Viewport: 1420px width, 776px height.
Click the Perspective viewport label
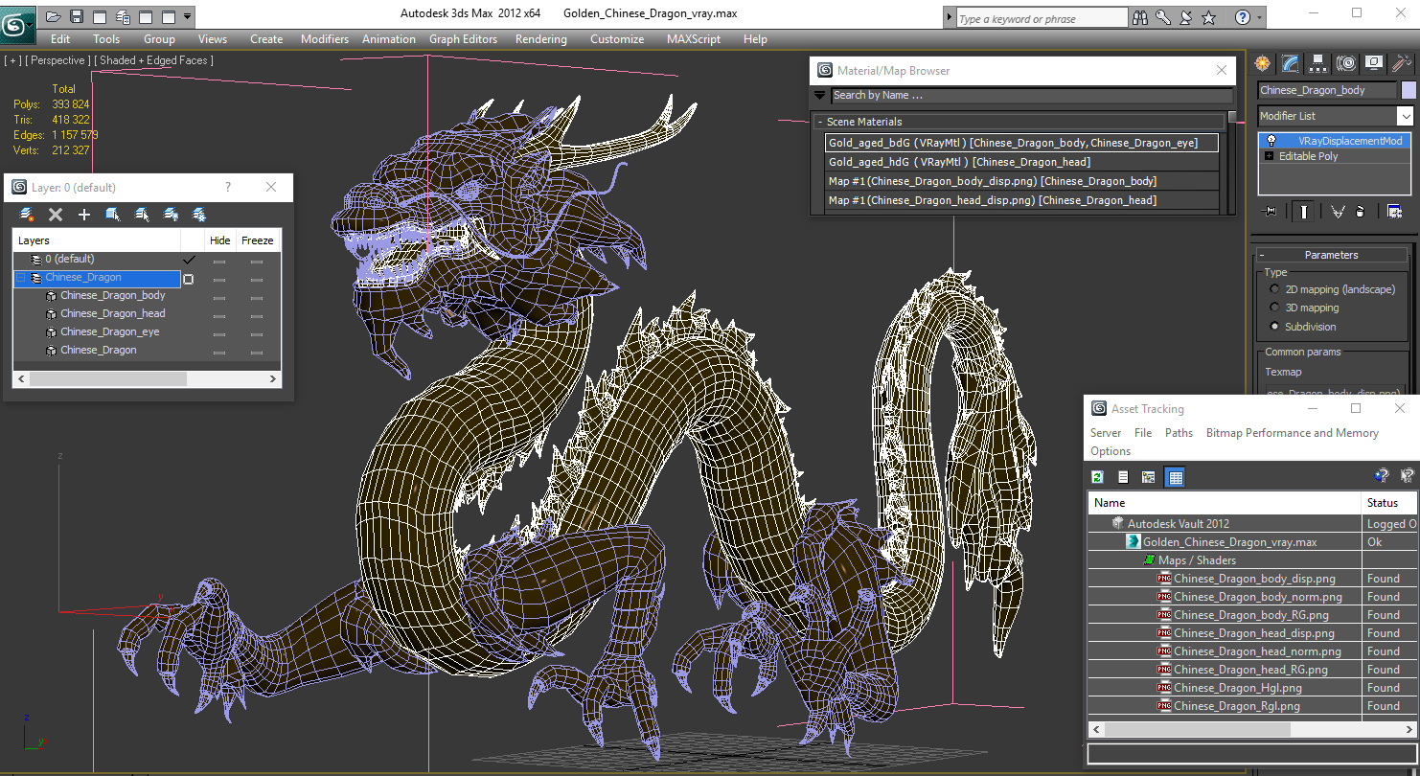[x=57, y=60]
